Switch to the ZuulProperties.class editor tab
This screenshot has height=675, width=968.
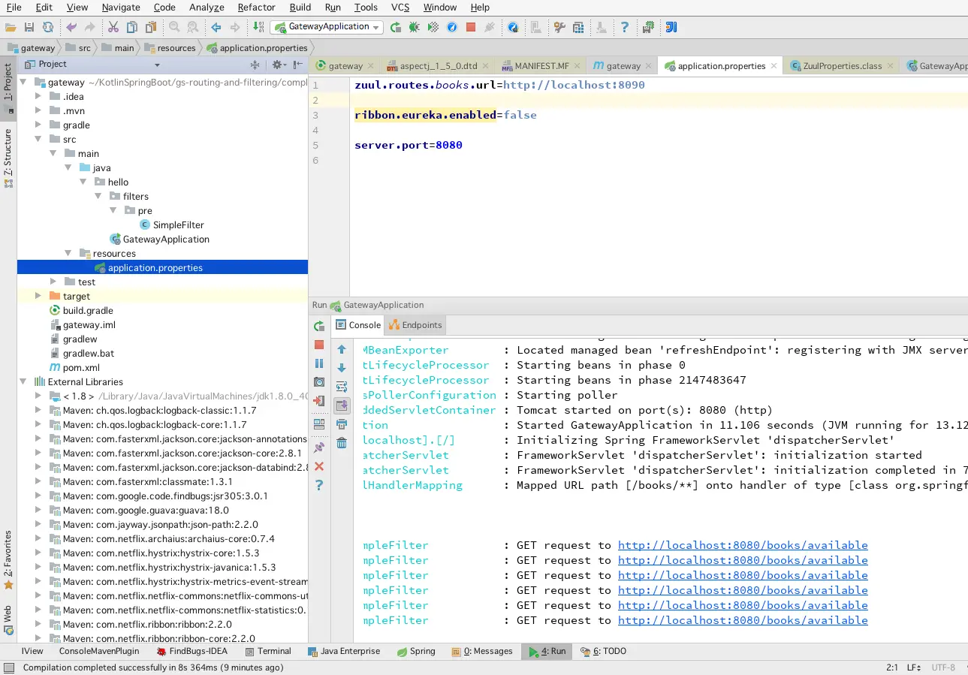click(841, 66)
